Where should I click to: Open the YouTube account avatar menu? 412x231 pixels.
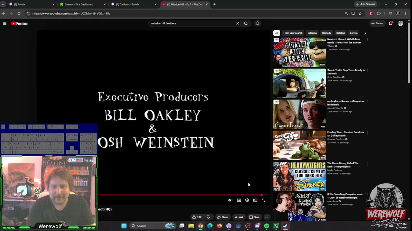click(400, 23)
